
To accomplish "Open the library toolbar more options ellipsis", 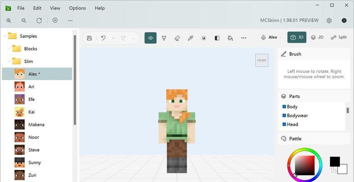I will coord(70,20).
